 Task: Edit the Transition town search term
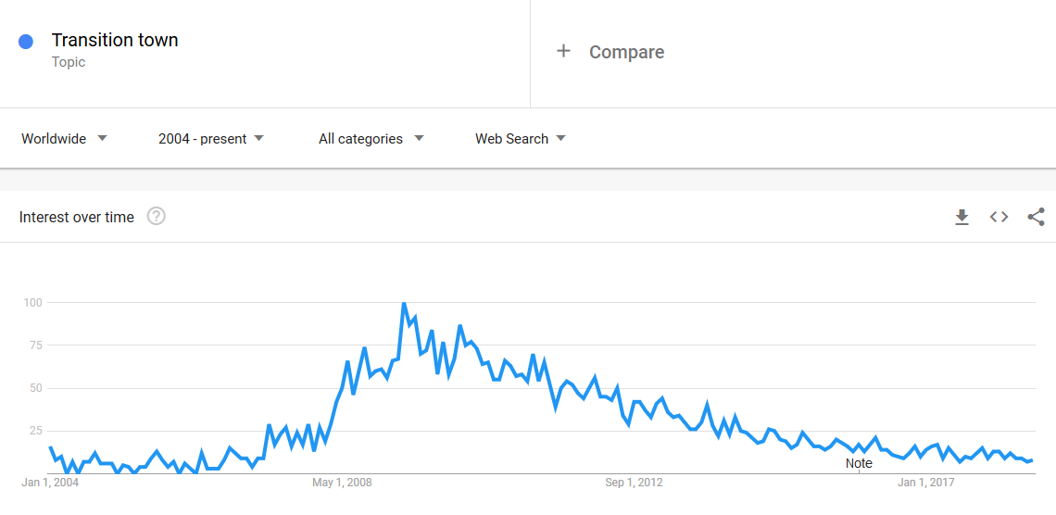pyautogui.click(x=115, y=41)
